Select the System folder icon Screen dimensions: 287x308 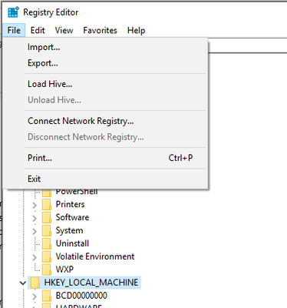tap(47, 230)
